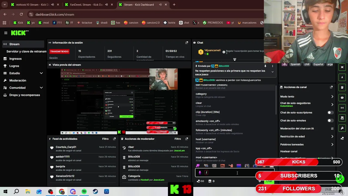Click the screen capture icon in the right sidebar
Viewport: 348px width, 196px height.
(342, 67)
